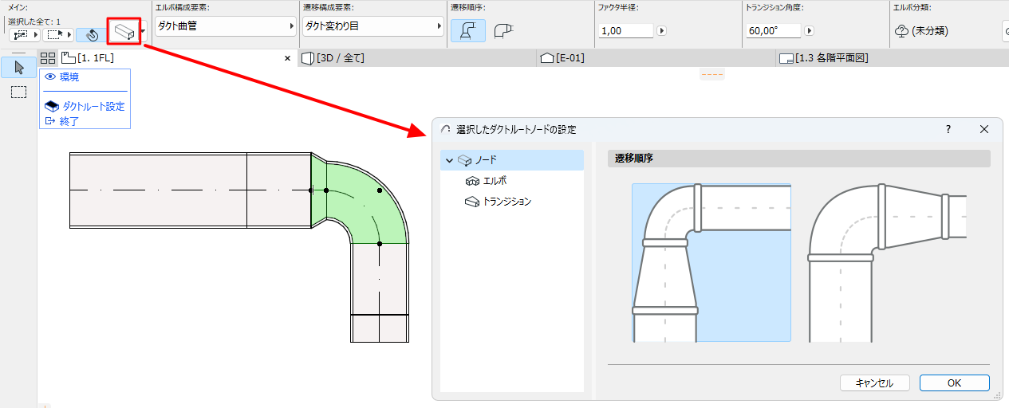Edit the factor radius field 1,00

click(625, 31)
